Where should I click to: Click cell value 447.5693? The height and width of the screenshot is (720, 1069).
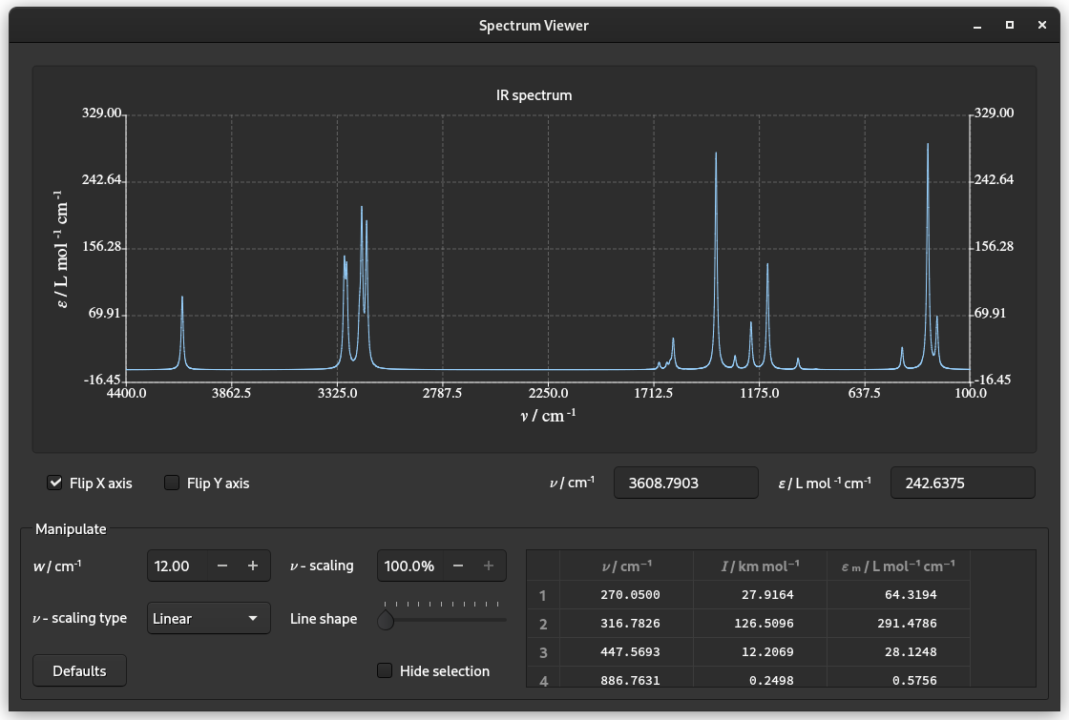[626, 652]
